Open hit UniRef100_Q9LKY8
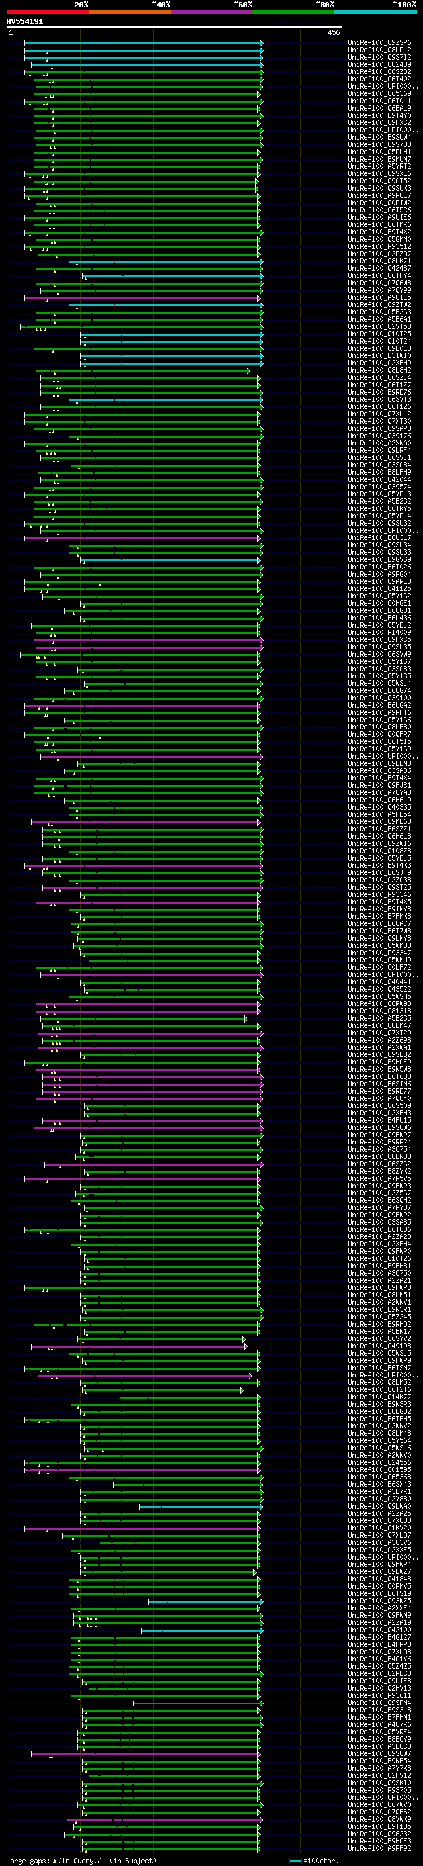The width and height of the screenshot is (423, 1866). pyautogui.click(x=379, y=938)
